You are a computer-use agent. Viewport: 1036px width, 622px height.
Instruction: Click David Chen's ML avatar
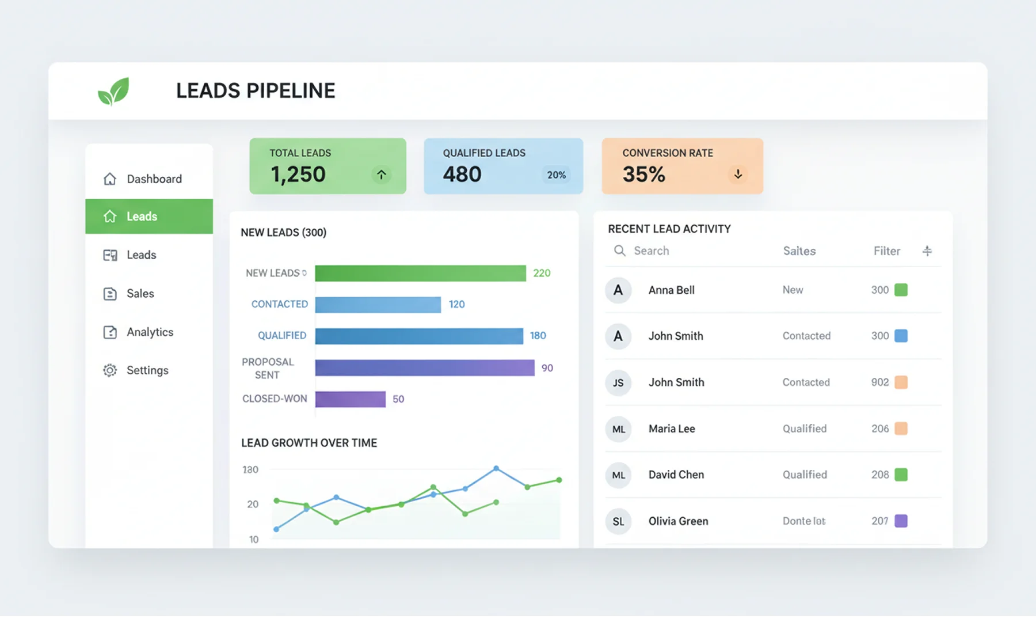618,475
